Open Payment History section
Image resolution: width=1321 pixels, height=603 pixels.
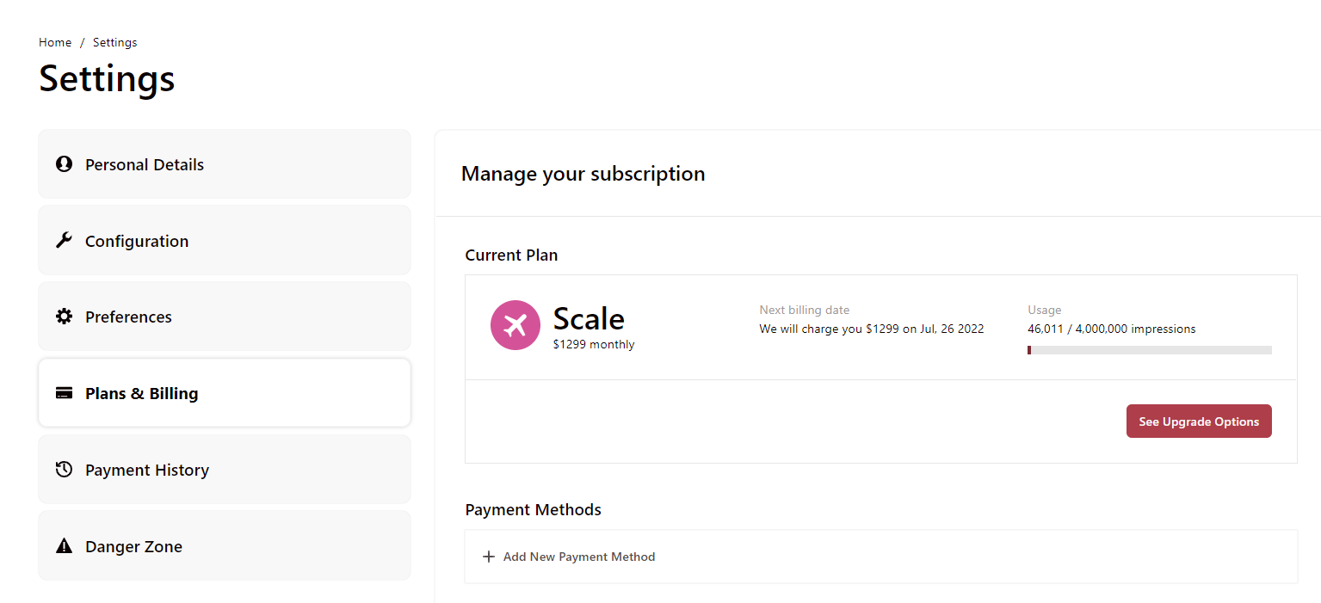pos(225,470)
